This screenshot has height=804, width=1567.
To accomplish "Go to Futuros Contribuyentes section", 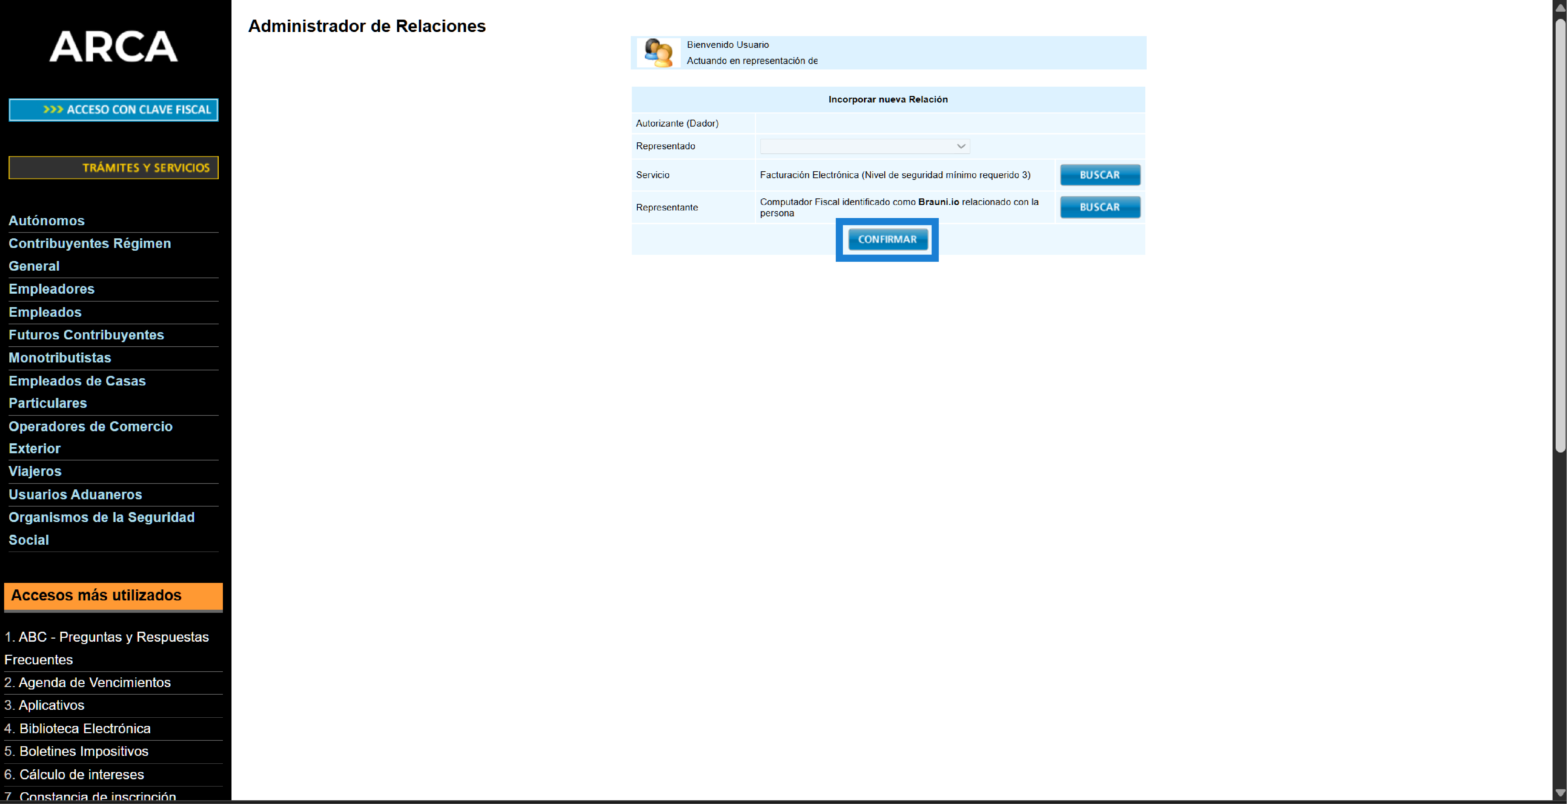I will [86, 335].
